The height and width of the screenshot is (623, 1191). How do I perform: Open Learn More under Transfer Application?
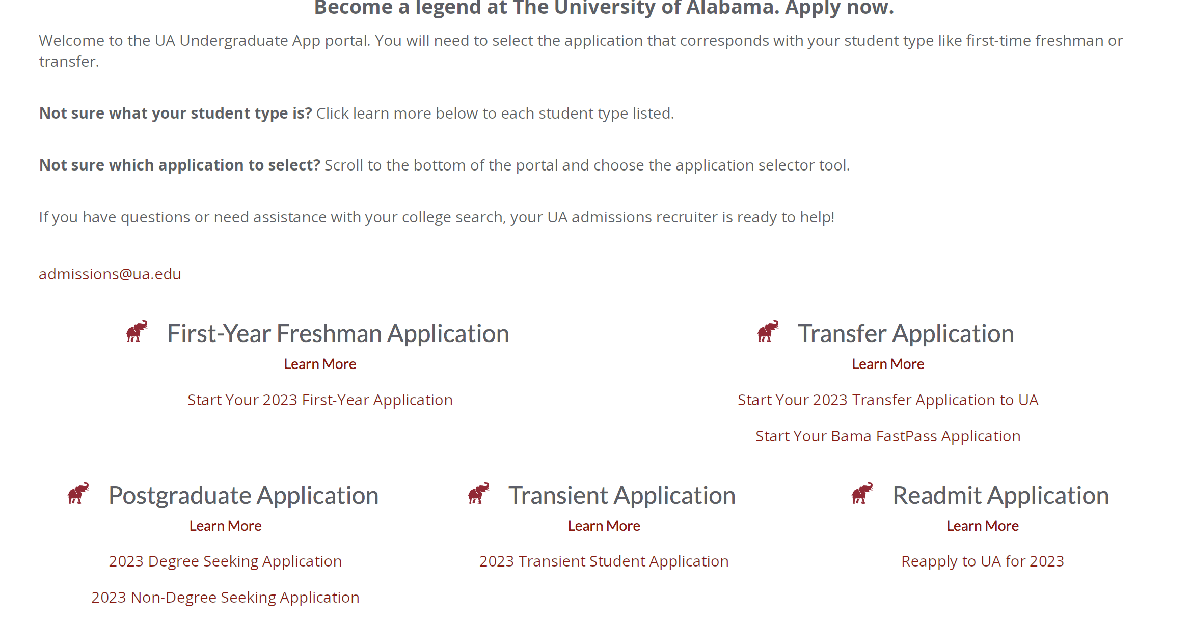pyautogui.click(x=888, y=364)
